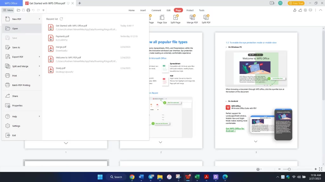
Task: Toggle the eye protection mode icon
Action: pyautogui.click(x=258, y=169)
